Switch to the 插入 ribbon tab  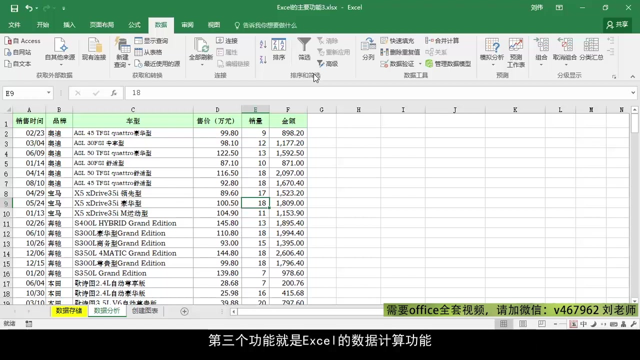point(69,25)
